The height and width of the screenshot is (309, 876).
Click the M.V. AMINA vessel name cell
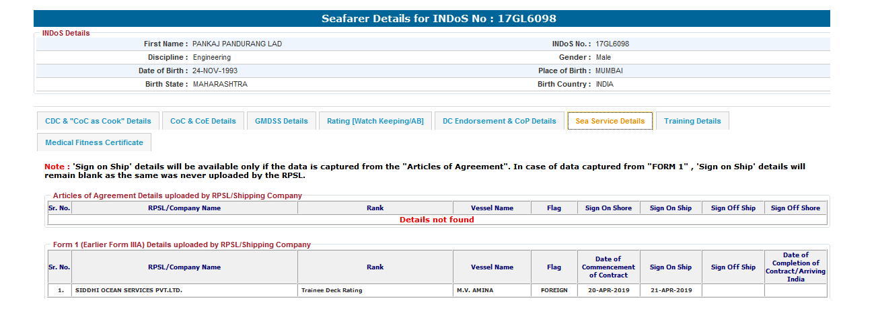(x=475, y=290)
